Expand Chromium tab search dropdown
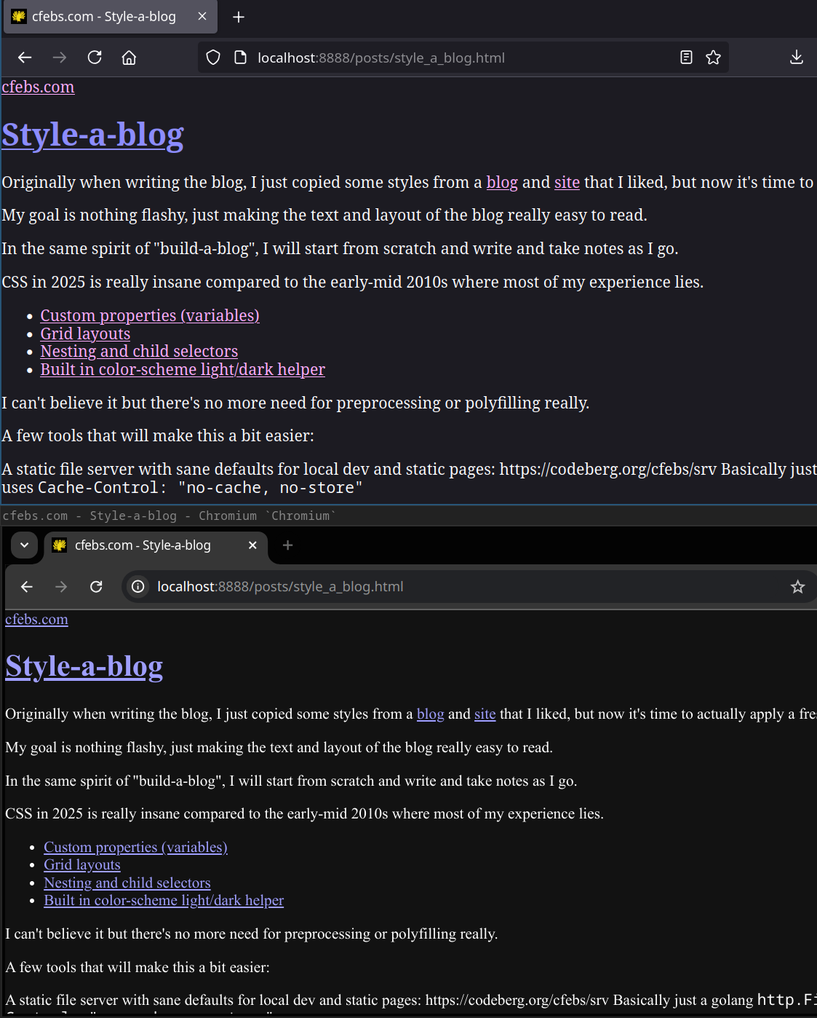817x1018 pixels. pos(24,545)
